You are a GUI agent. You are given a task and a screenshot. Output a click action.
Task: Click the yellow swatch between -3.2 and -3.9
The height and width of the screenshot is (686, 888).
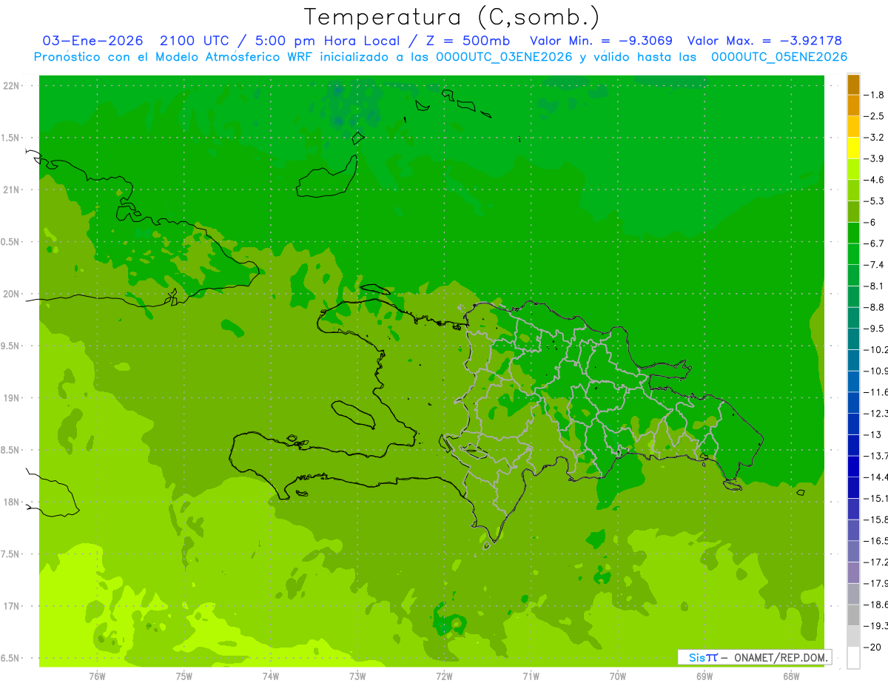pos(853,148)
